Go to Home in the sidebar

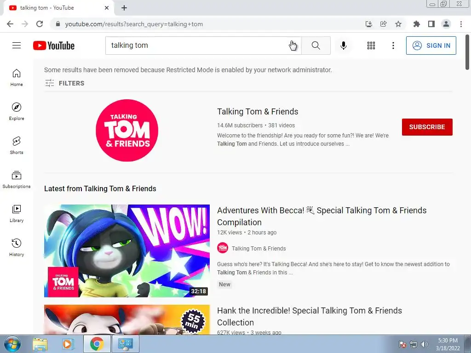pyautogui.click(x=17, y=78)
